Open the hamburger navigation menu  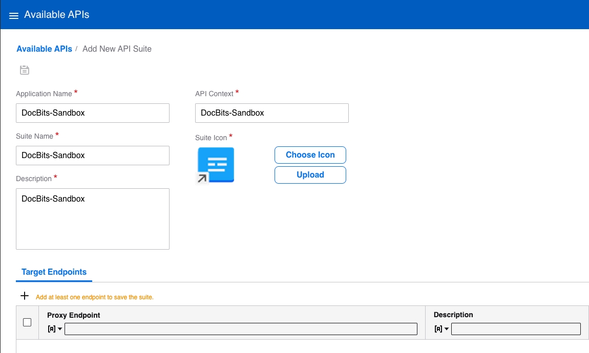14,15
